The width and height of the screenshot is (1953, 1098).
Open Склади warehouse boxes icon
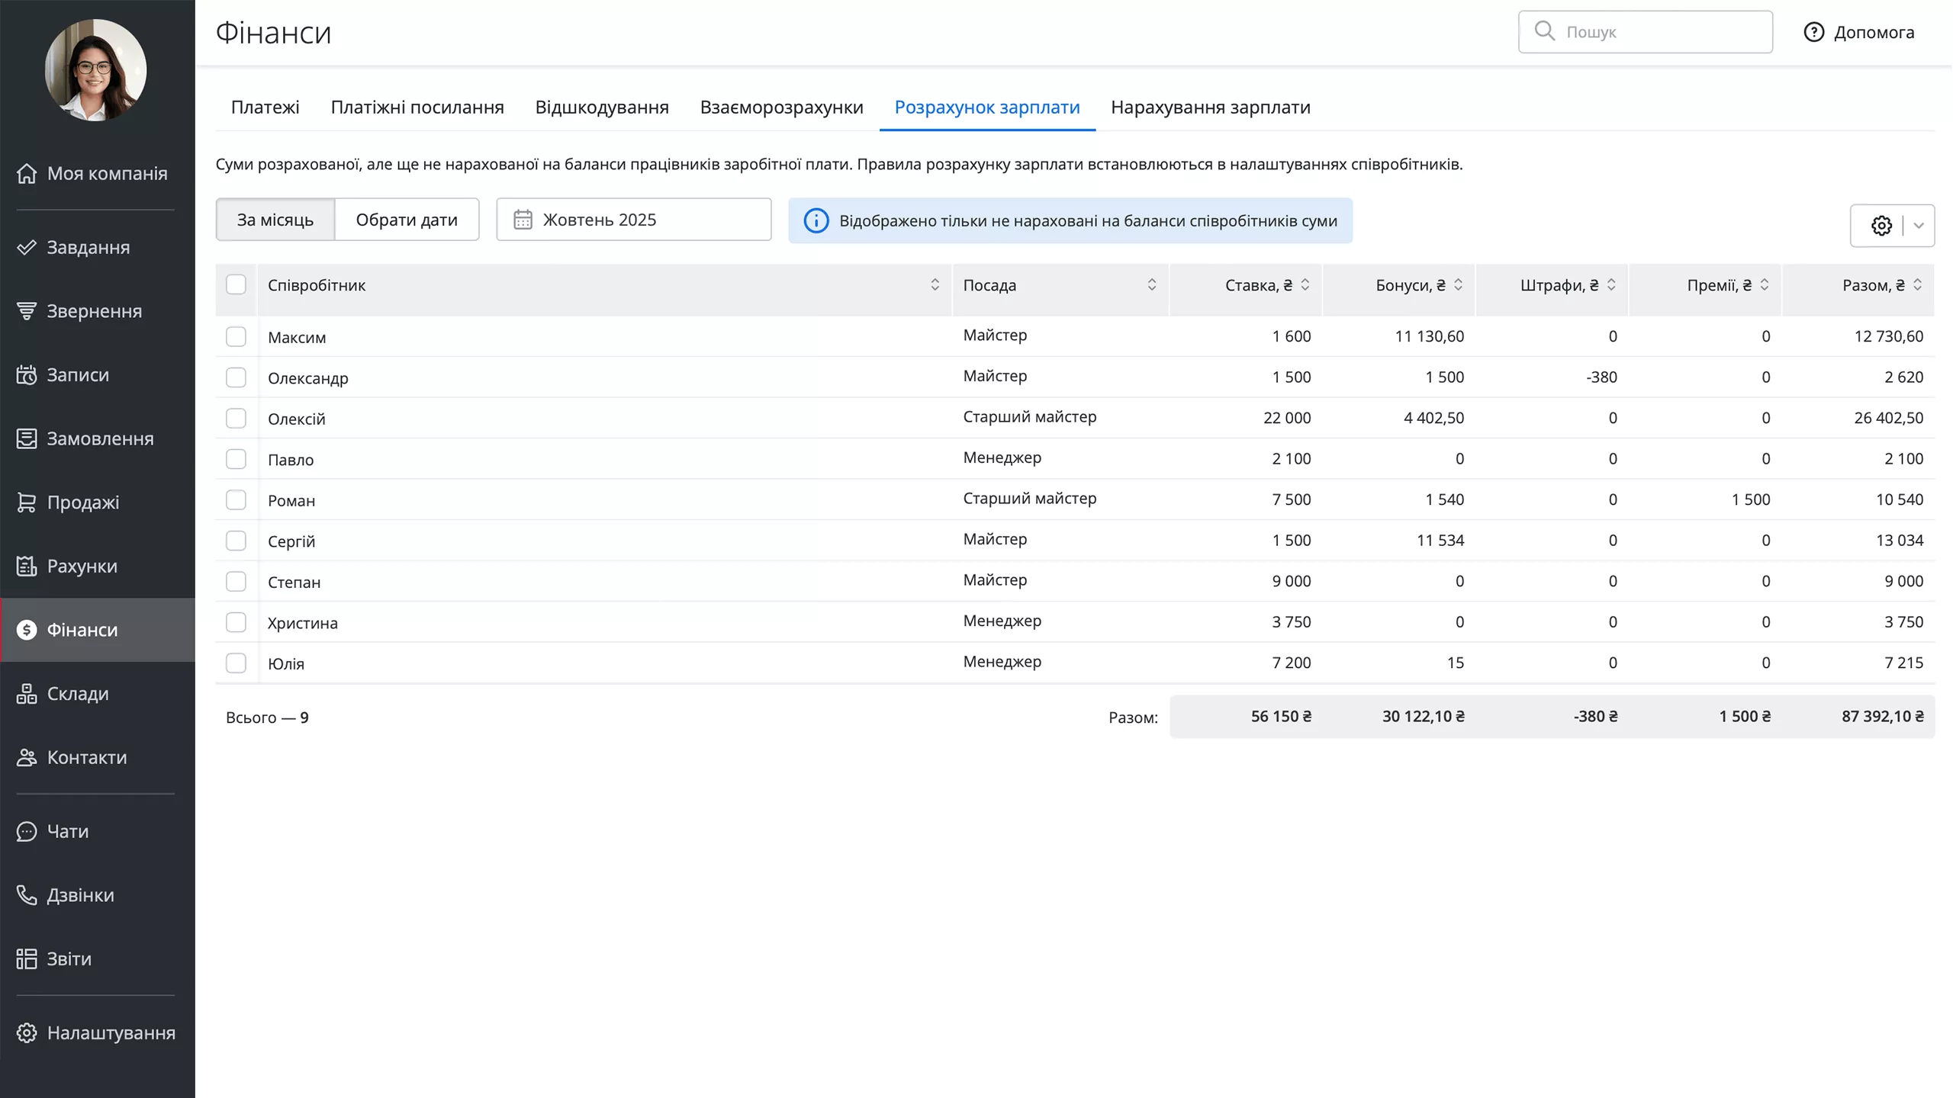pos(27,694)
